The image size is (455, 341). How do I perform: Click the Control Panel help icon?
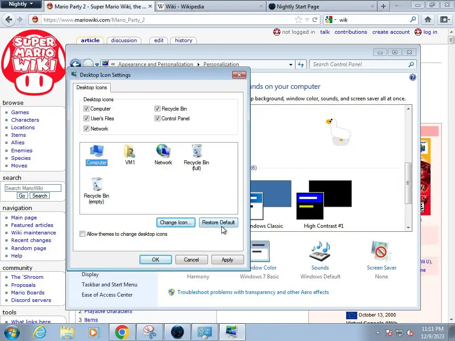(x=412, y=77)
